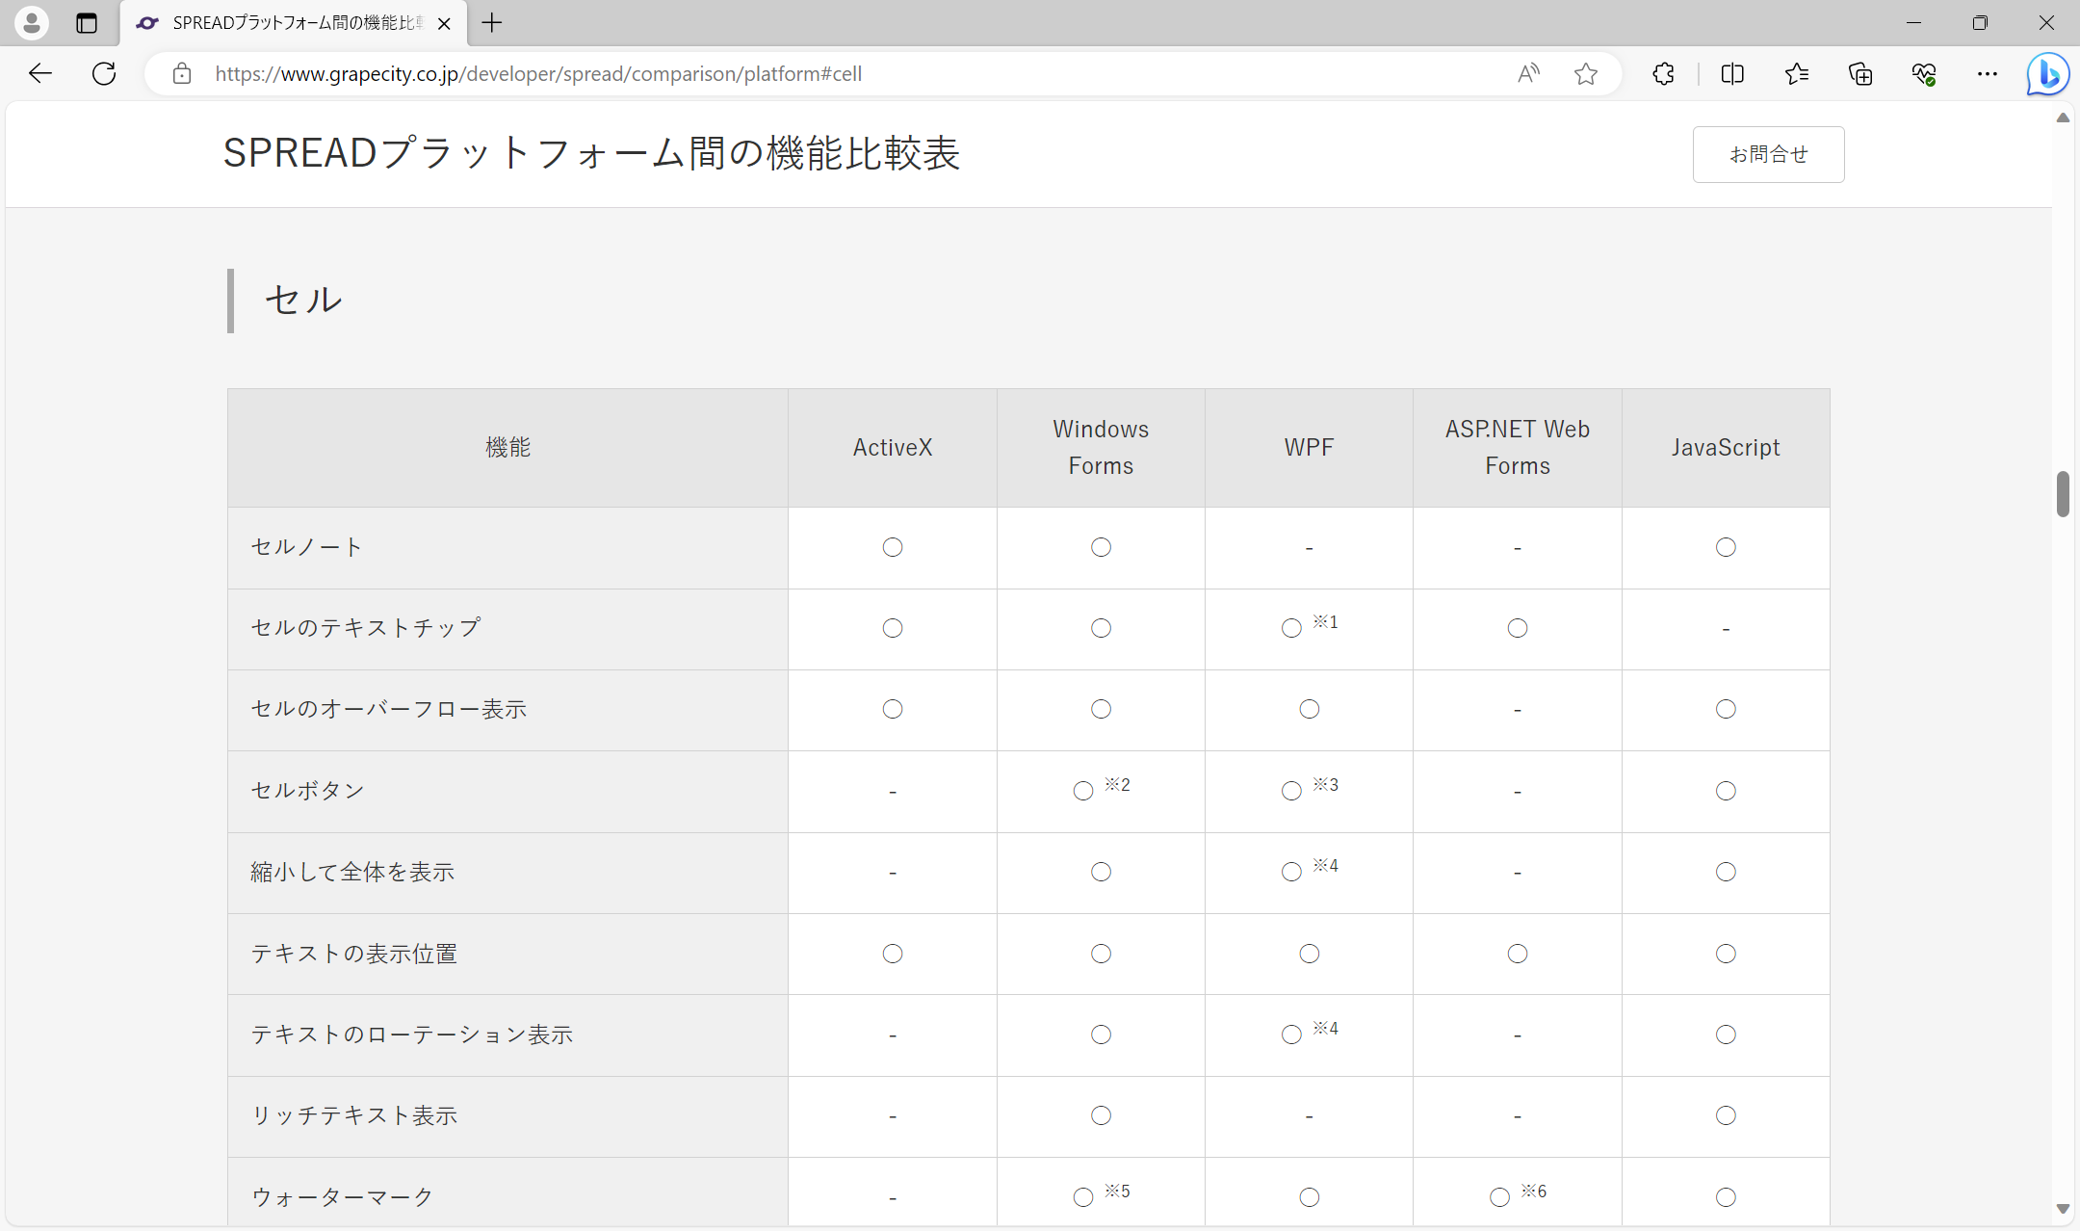Screen dimensions: 2080x1231
Task: Select the リッチテキスト表示 row label
Action: point(353,1115)
